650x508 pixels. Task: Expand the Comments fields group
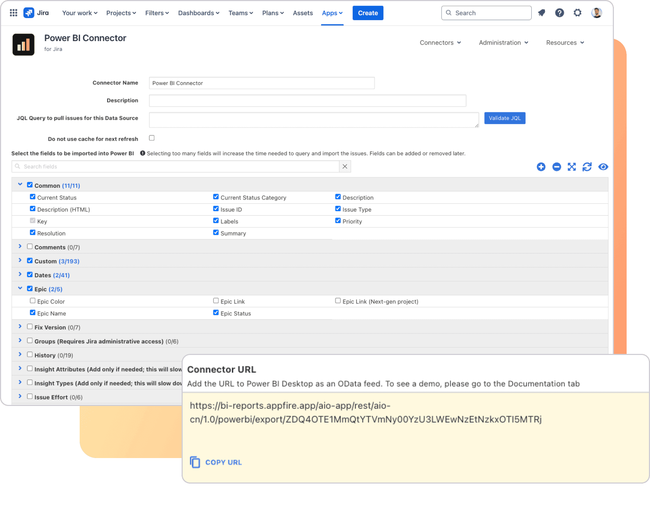[x=20, y=246]
